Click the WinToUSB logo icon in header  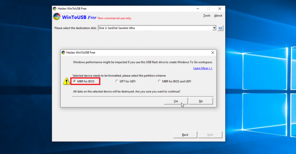57,17
